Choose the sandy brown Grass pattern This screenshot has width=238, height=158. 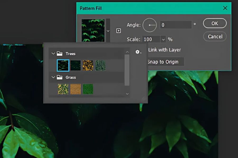click(x=75, y=89)
